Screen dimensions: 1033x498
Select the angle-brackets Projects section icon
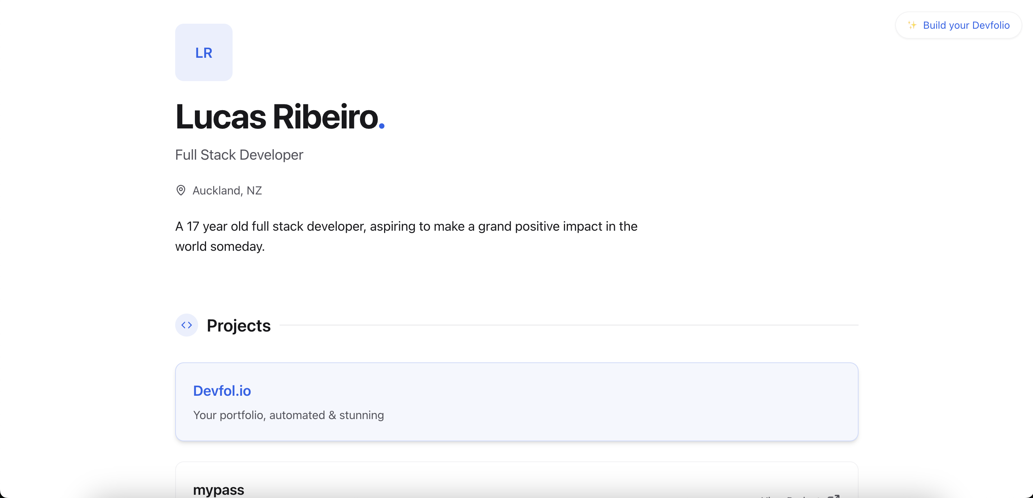click(x=187, y=325)
